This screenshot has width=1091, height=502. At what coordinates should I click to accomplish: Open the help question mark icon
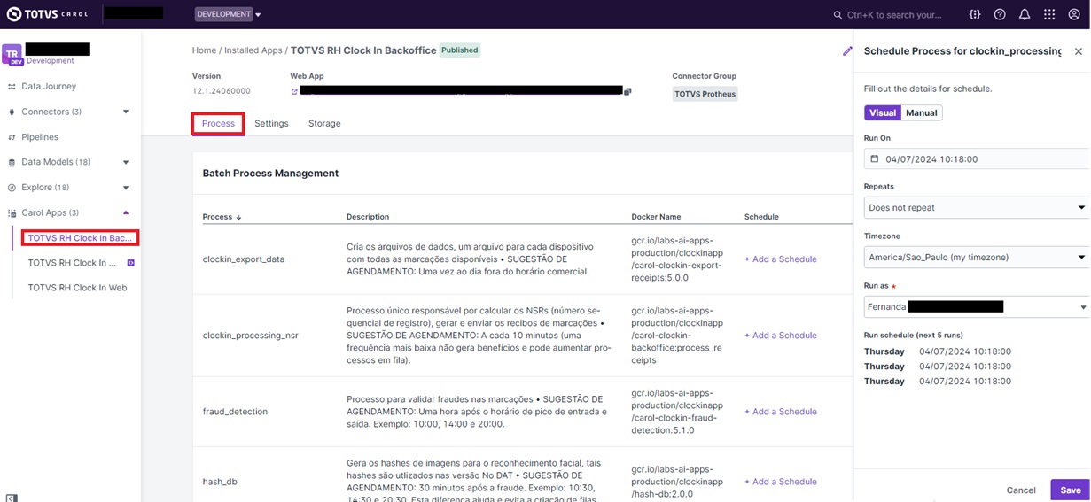[x=1000, y=14]
